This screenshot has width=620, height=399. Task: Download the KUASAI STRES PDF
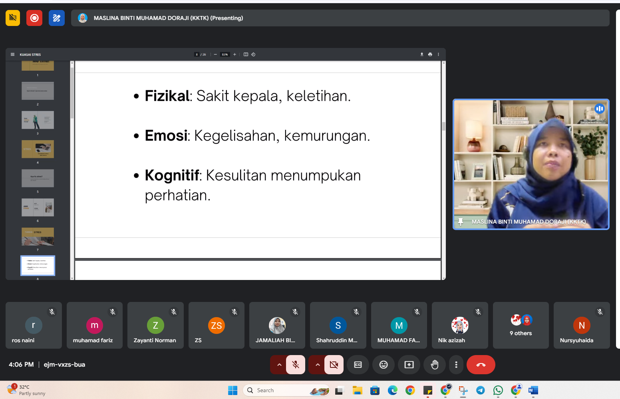[422, 54]
